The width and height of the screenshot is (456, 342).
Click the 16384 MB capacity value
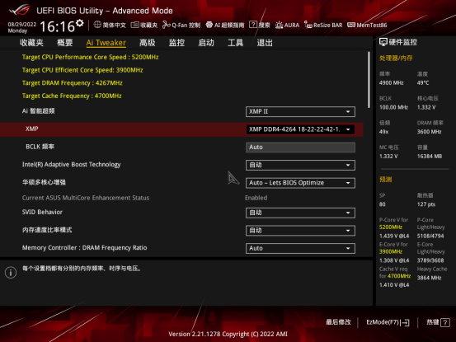[430, 157]
